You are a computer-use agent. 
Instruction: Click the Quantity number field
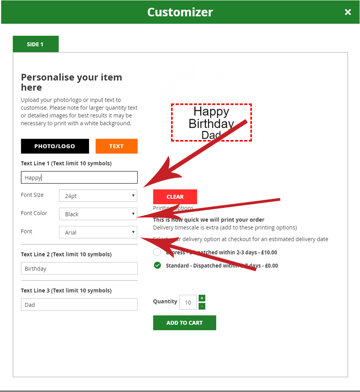188,302
